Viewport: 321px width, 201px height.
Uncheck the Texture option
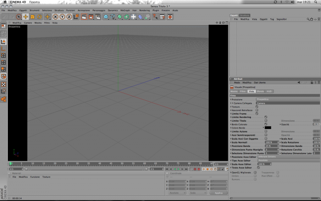click(257, 107)
